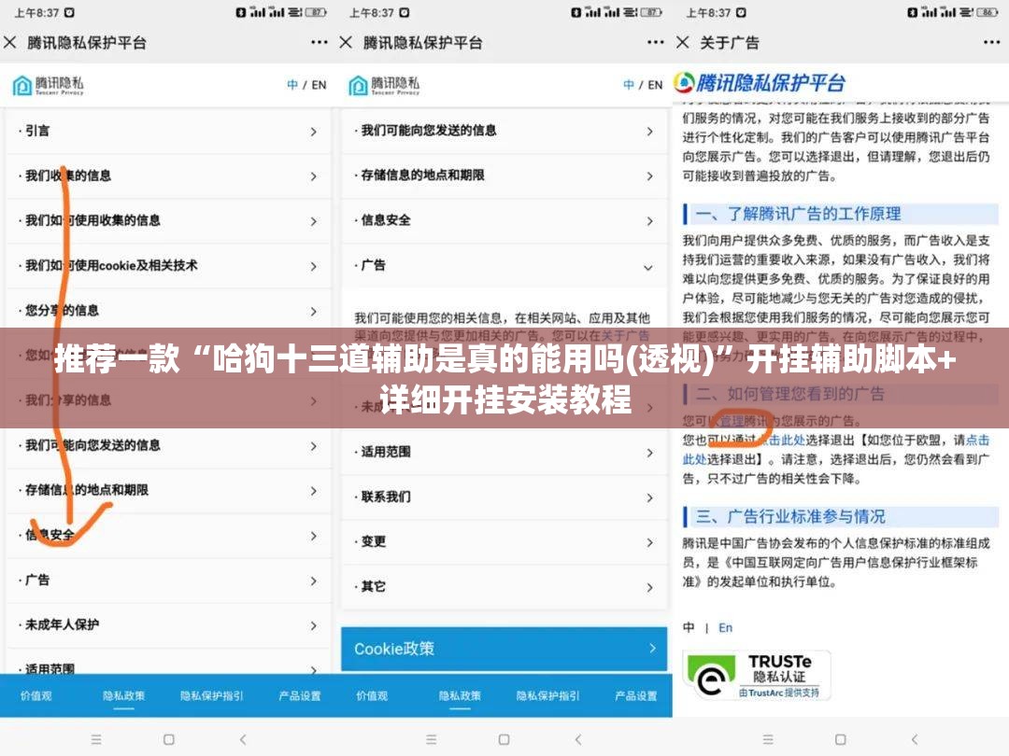
Task: Switch to 产品设置 tab on middle screen
Action: click(636, 695)
